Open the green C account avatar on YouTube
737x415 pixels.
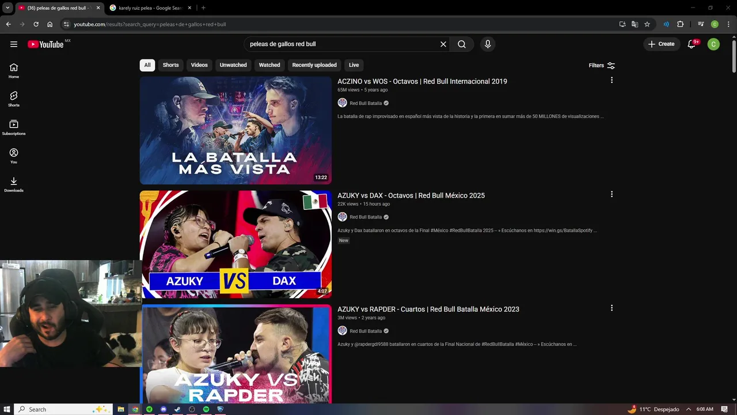pos(713,44)
